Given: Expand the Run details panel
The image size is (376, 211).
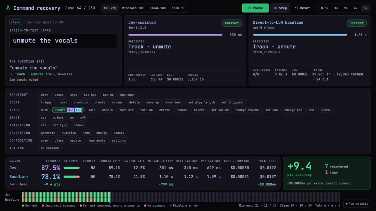Looking at the screenshot, I should [357, 204].
